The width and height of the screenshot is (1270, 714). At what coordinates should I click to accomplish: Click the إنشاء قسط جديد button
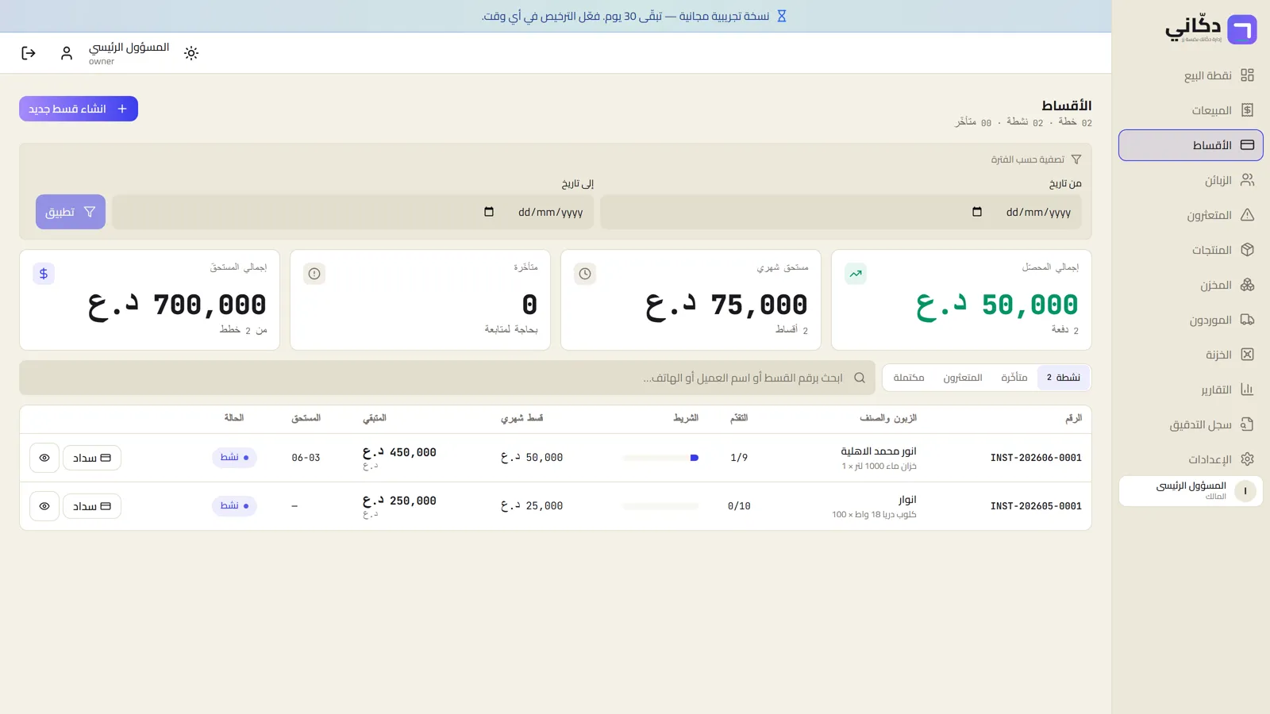tap(79, 109)
